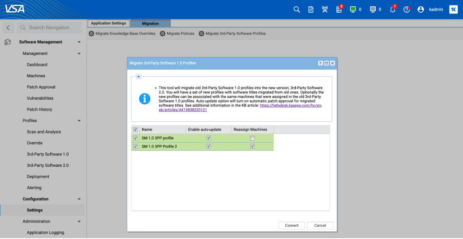Click Migrate 3rd-Party Software Profiles
This screenshot has width=463, height=239.
pos(236,34)
